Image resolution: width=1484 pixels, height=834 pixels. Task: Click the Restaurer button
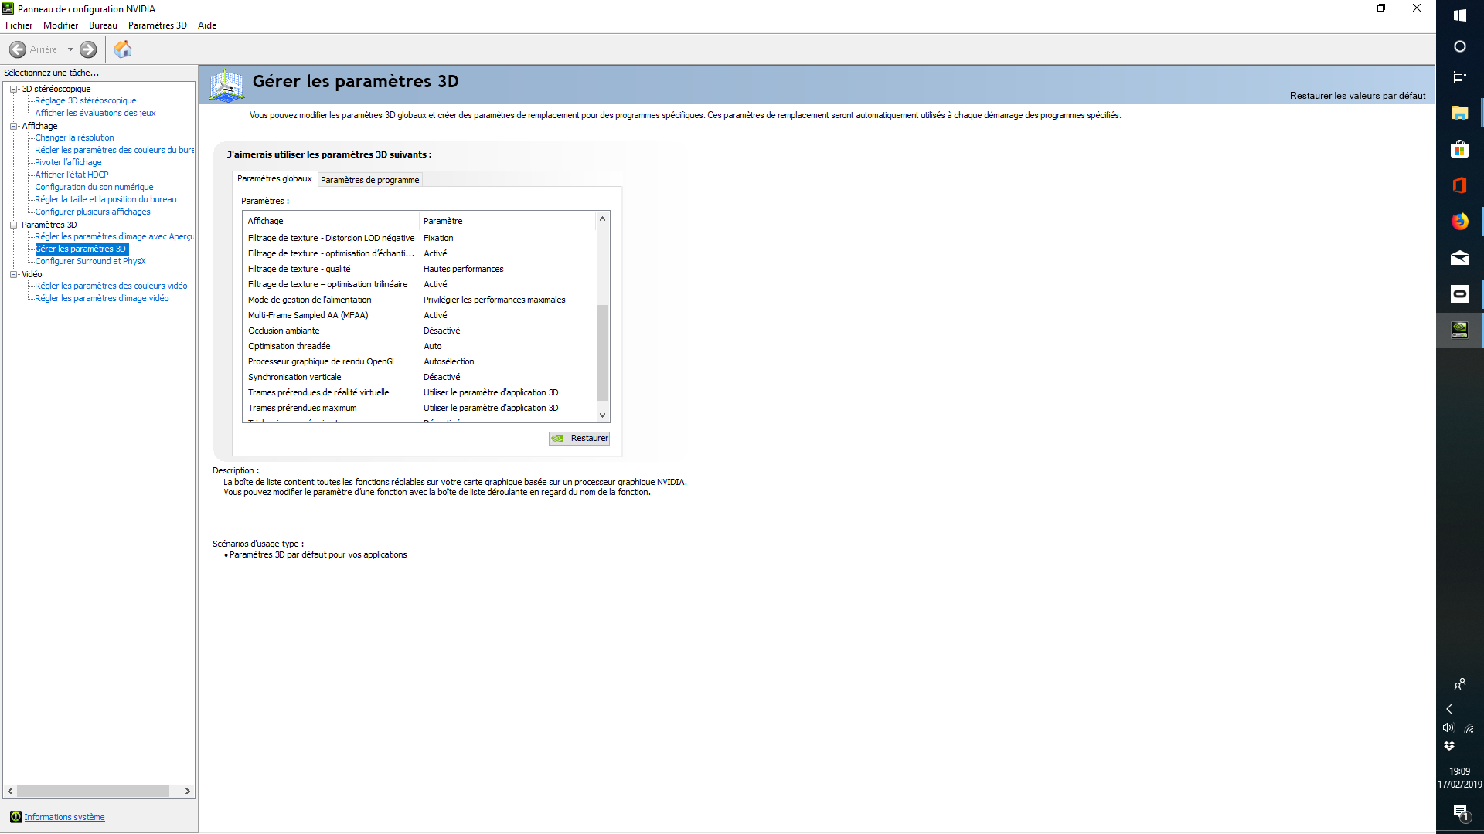tap(579, 439)
